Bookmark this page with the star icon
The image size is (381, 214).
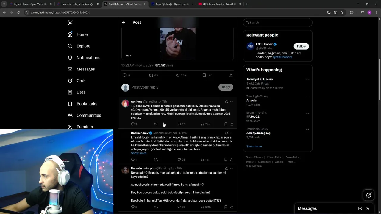tap(342, 12)
